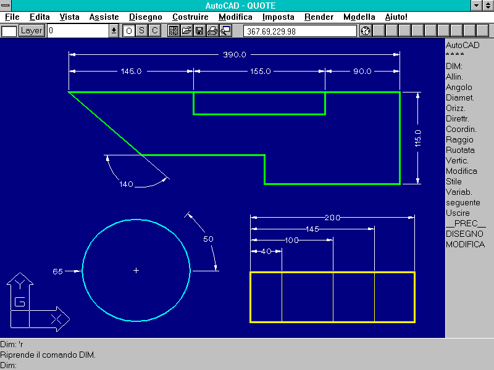Open the Render menu
Image resolution: width=494 pixels, height=370 pixels.
point(319,17)
